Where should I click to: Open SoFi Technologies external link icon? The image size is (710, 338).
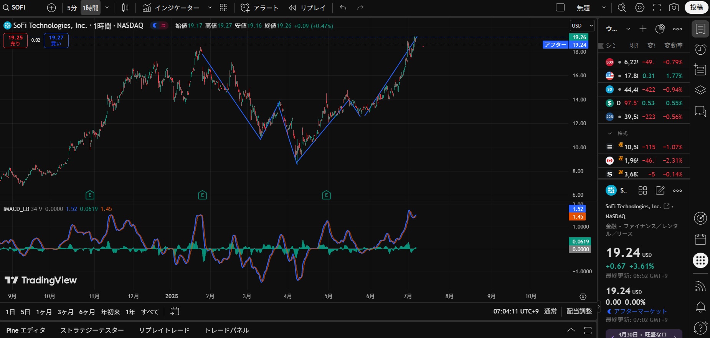pyautogui.click(x=667, y=206)
